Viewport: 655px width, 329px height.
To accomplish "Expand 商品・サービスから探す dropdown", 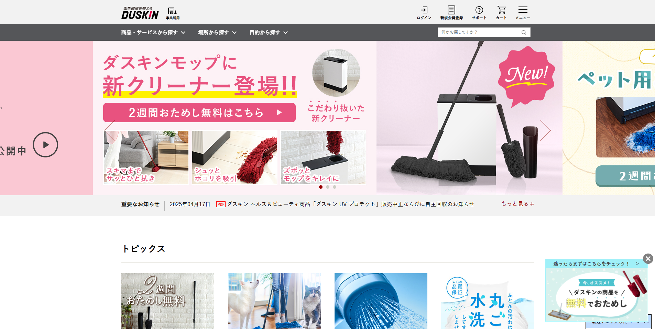I will point(153,32).
